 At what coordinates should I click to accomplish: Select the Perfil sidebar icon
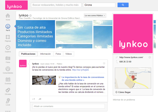(x=8, y=26)
